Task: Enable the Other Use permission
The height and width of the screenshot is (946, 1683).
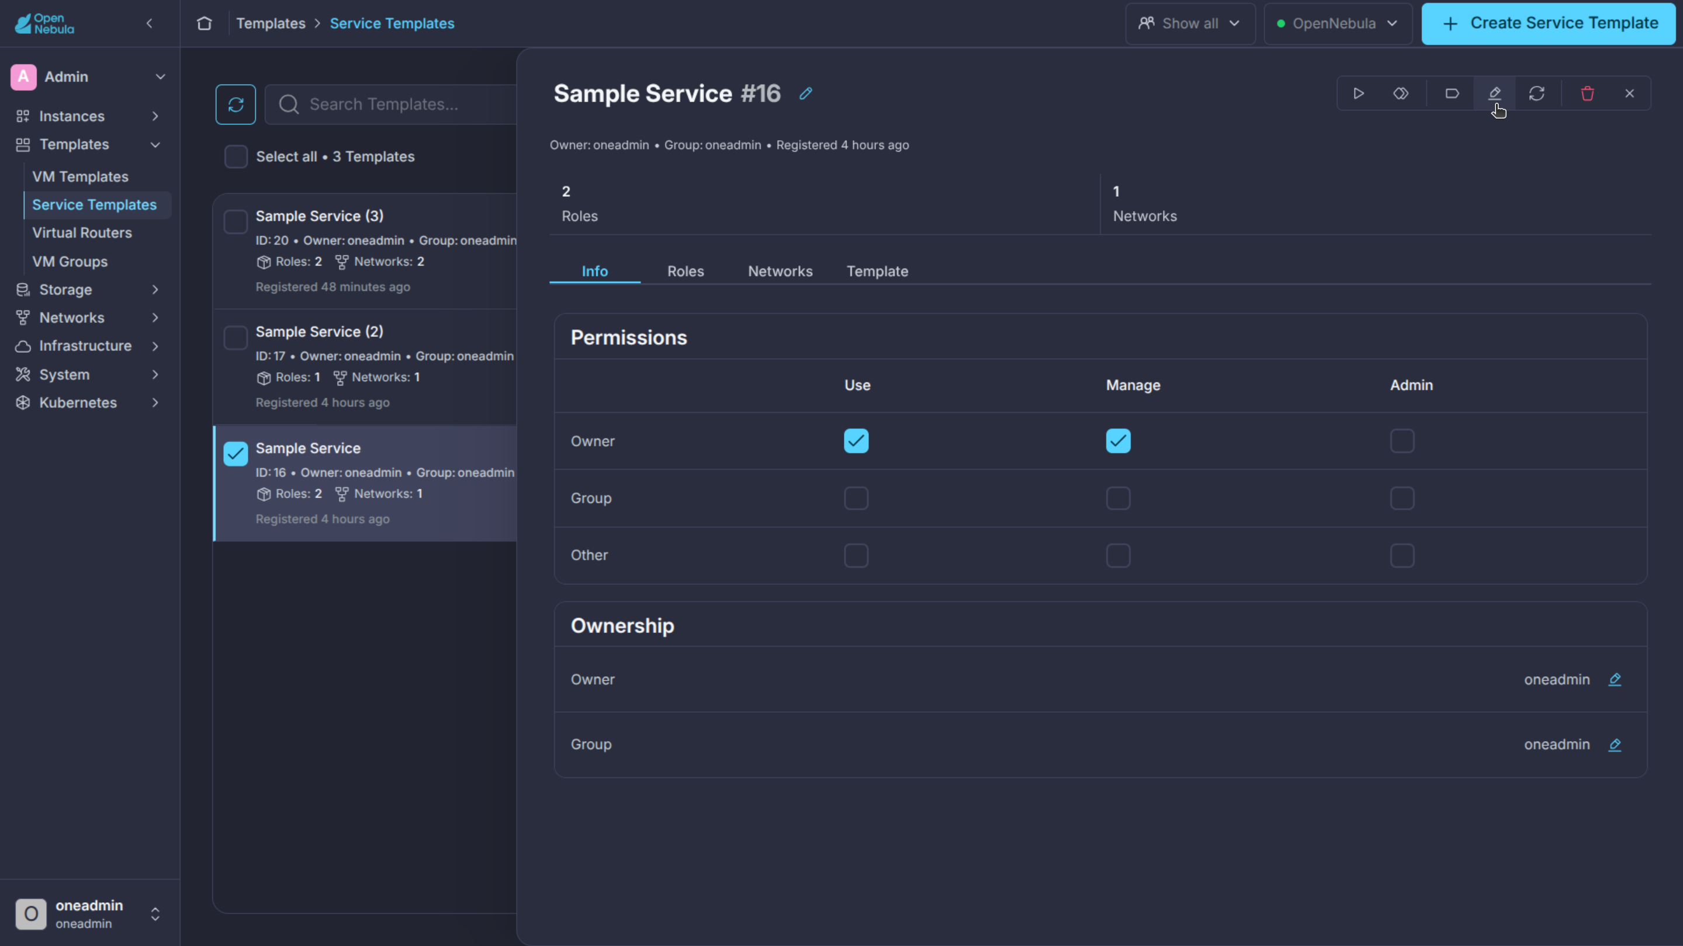Action: pyautogui.click(x=857, y=555)
